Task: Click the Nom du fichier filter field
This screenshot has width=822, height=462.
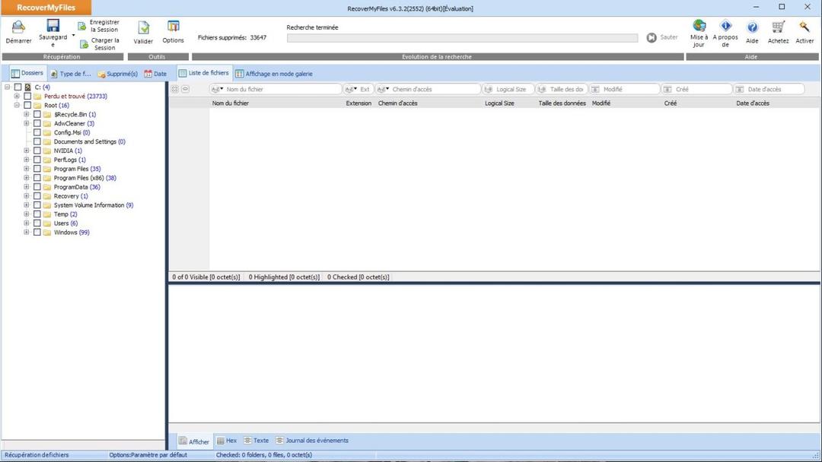Action: point(276,90)
